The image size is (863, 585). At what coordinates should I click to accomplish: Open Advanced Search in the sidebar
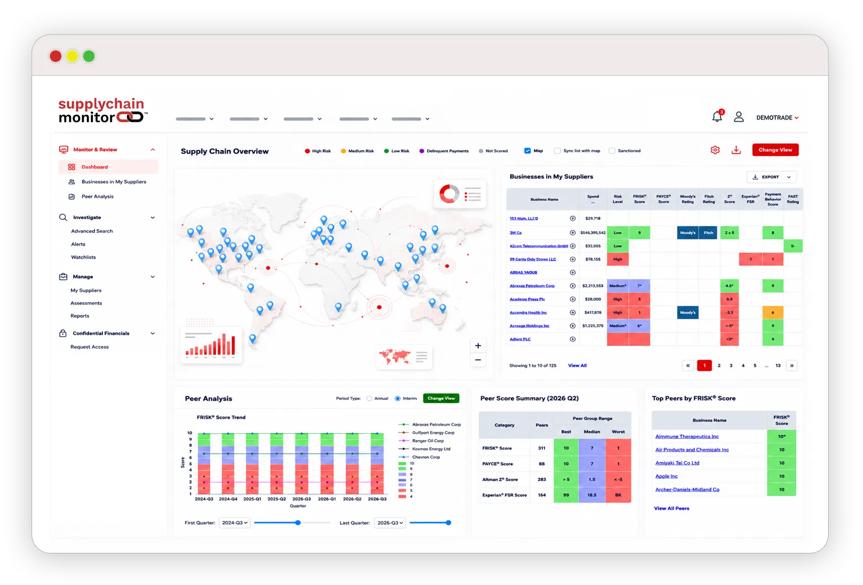[92, 231]
